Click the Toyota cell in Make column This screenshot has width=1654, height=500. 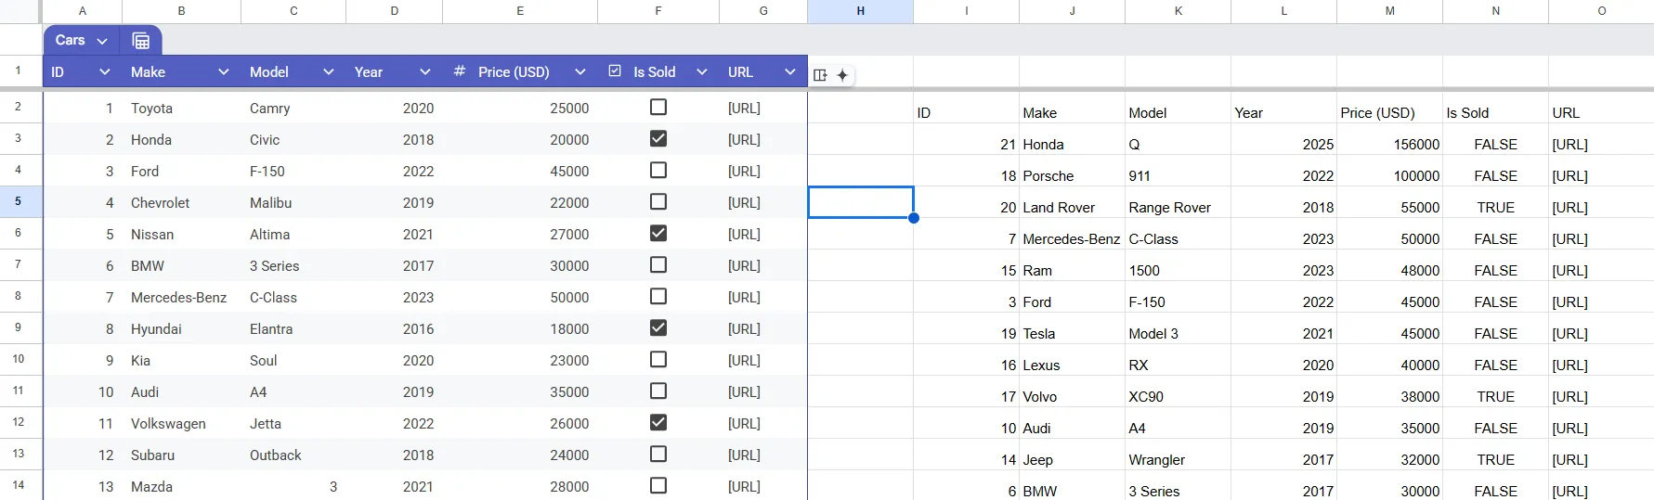pos(181,109)
